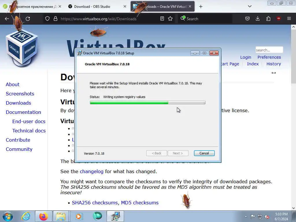Viewport: 296px width, 222px height.
Task: Go to the wiki Index link
Action: pyautogui.click(x=253, y=64)
